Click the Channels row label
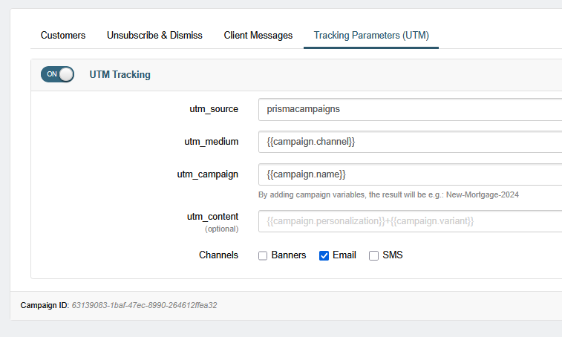The width and height of the screenshot is (562, 337). (218, 255)
